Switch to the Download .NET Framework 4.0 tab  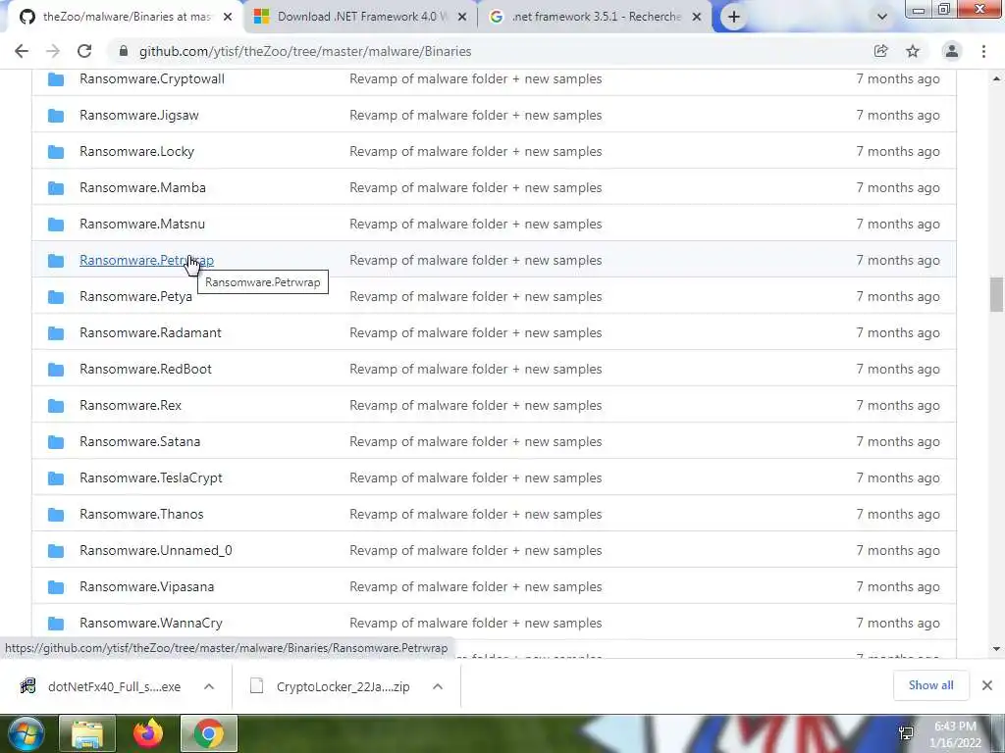point(362,17)
